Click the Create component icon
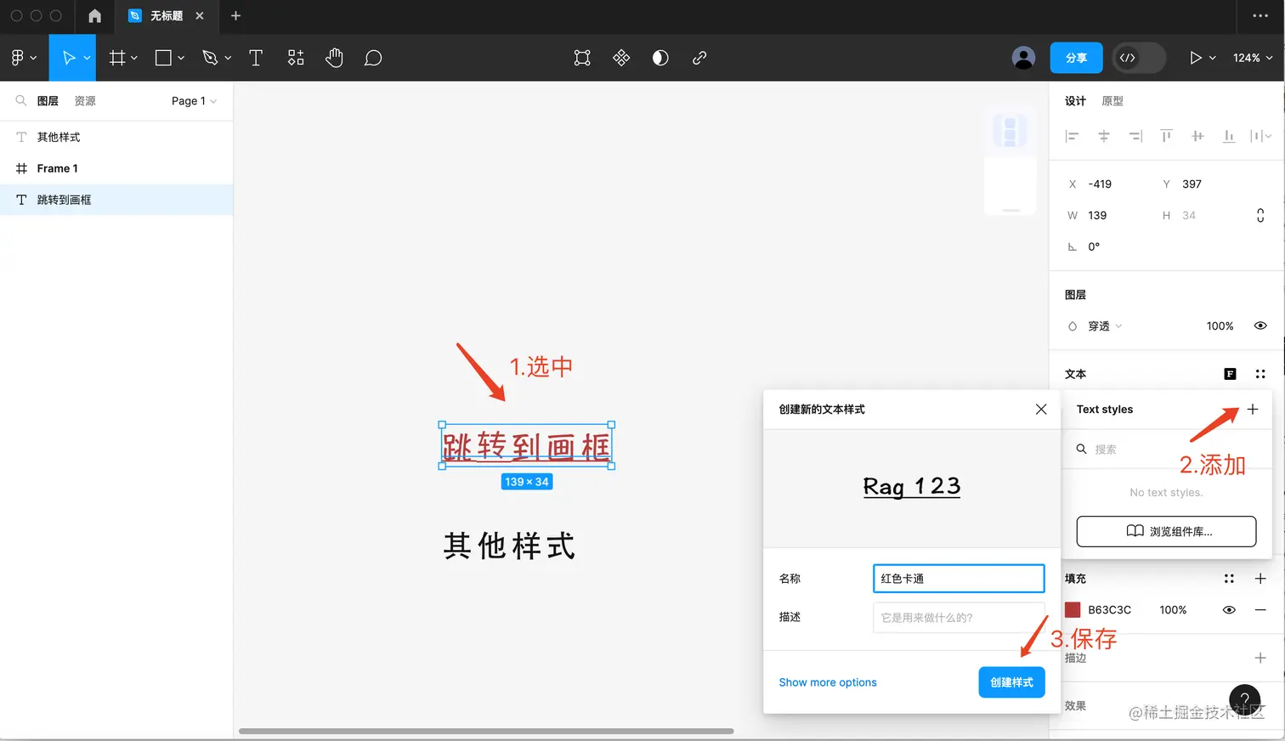The height and width of the screenshot is (741, 1285). (621, 58)
